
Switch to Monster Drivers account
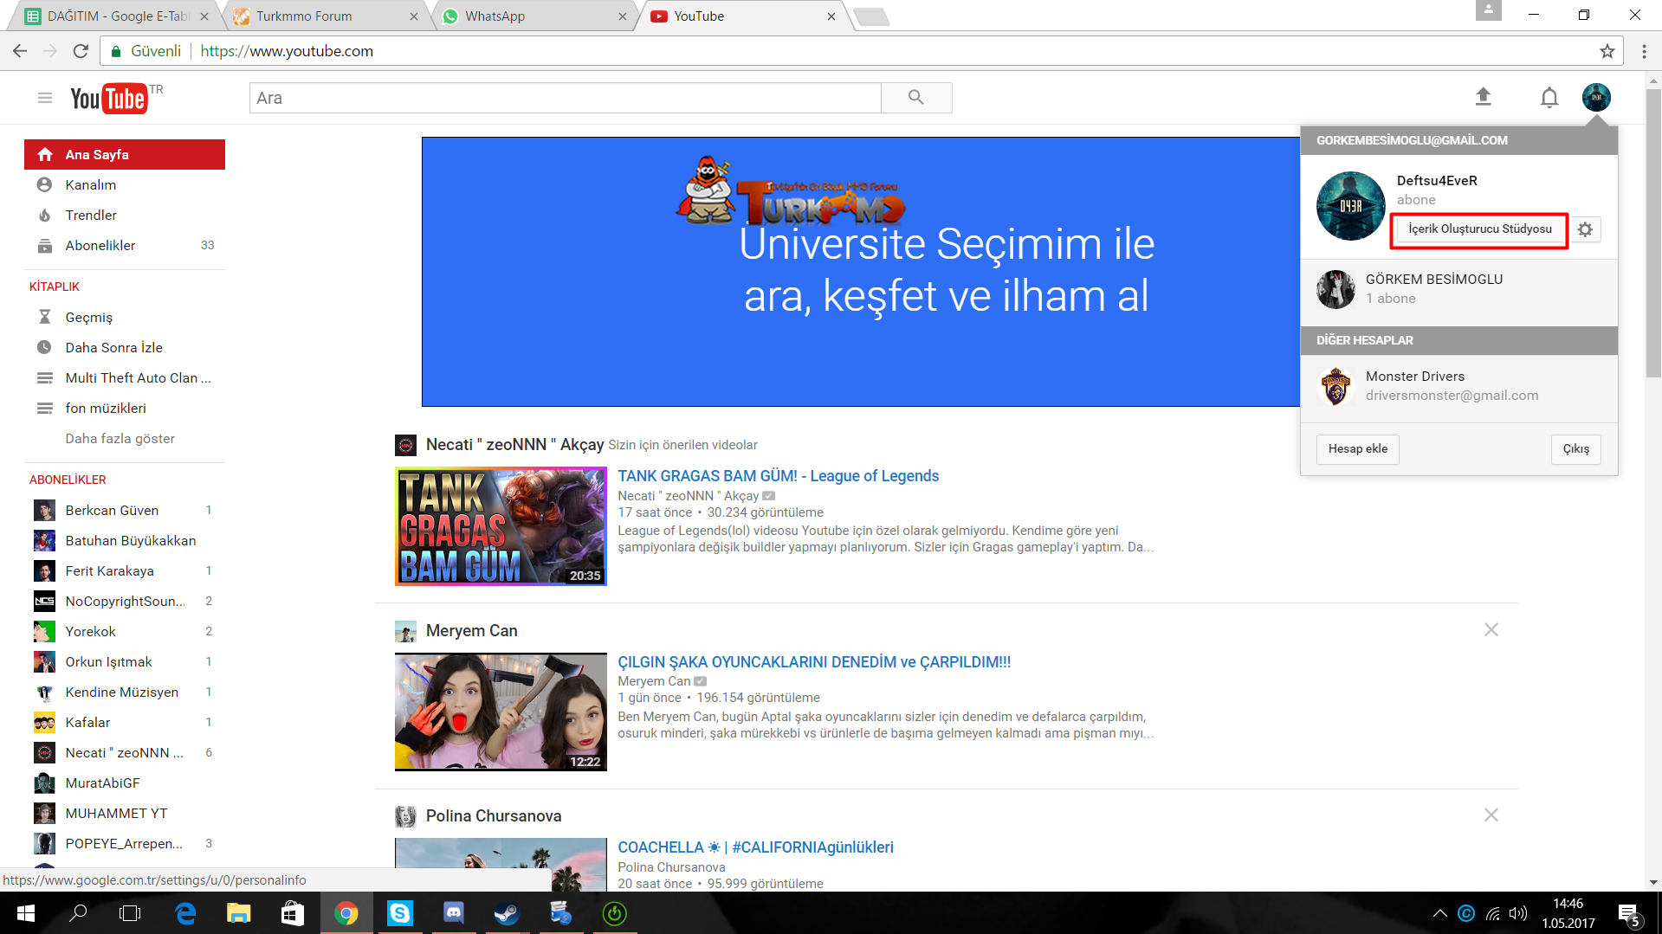point(1458,386)
